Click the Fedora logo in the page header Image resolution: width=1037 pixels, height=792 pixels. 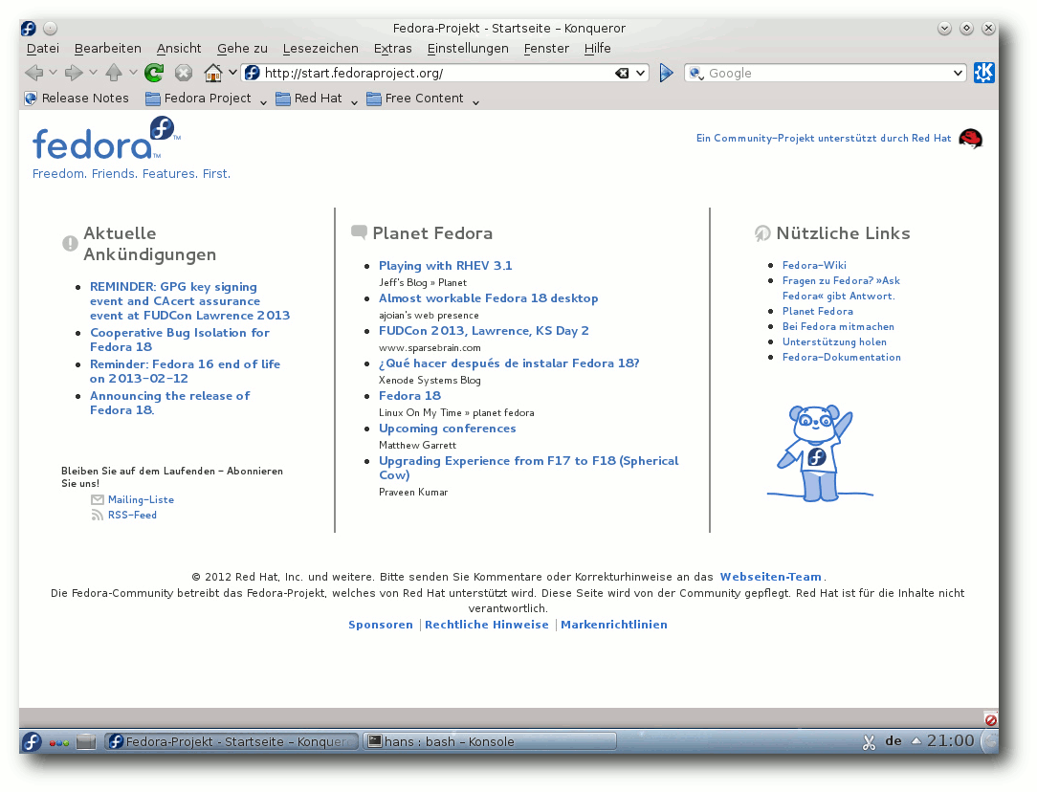tap(106, 138)
